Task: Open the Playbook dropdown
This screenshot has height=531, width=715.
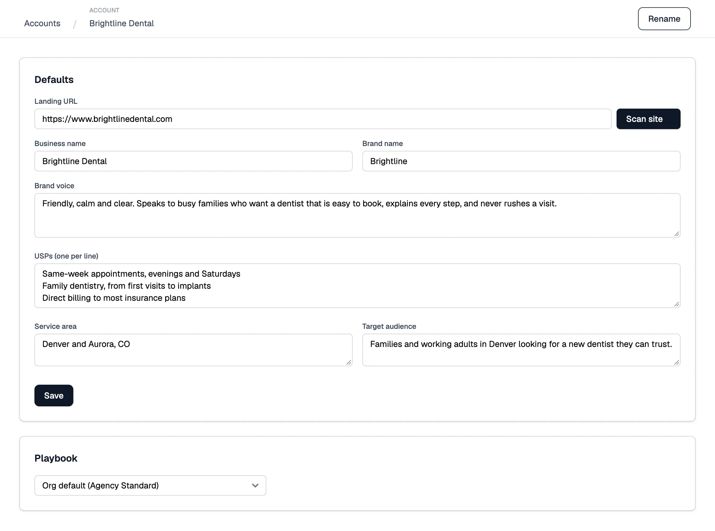Action: click(x=150, y=485)
